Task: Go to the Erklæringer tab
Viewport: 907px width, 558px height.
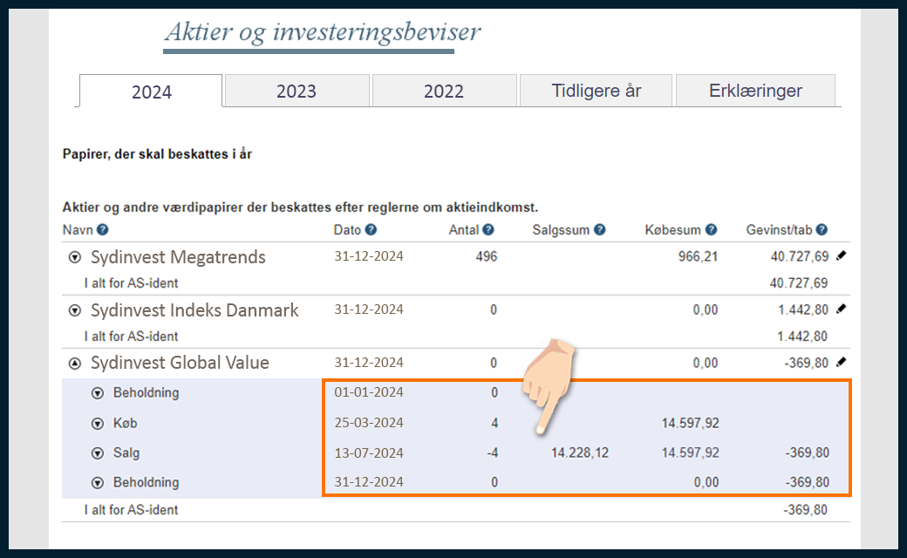Action: pos(755,91)
